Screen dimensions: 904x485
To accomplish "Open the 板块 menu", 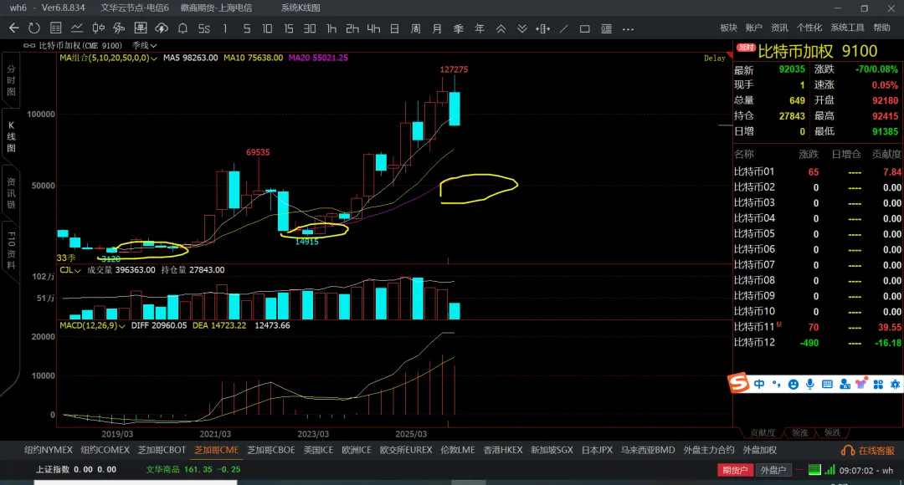I will pyautogui.click(x=729, y=28).
